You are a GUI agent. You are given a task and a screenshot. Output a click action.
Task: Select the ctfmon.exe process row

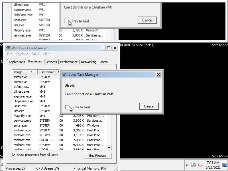tap(36, 87)
